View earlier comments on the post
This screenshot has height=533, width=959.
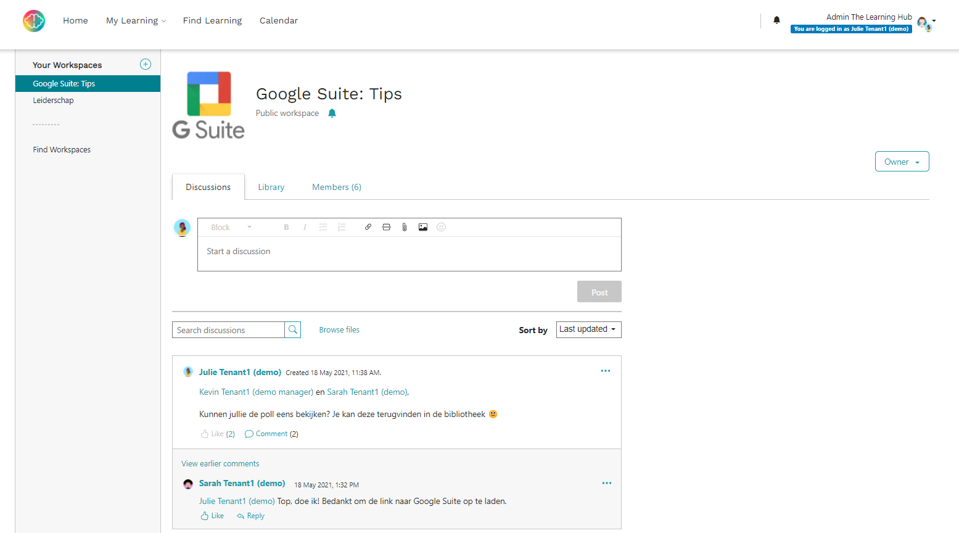(220, 463)
